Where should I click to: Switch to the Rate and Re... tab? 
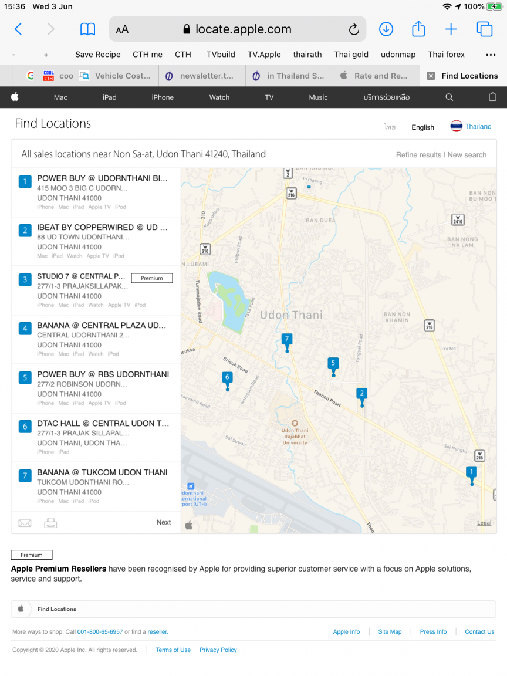pos(376,76)
